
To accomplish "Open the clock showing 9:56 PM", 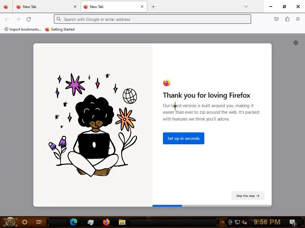I will tap(267, 222).
